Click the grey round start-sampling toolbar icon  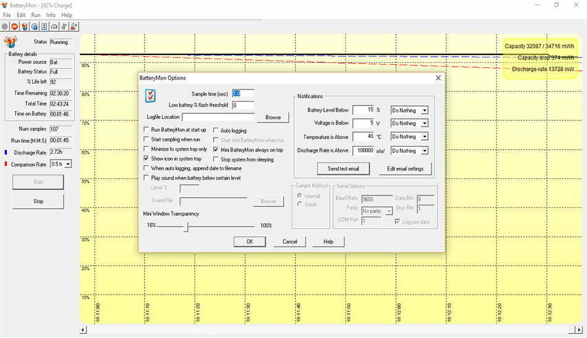pyautogui.click(x=4, y=27)
